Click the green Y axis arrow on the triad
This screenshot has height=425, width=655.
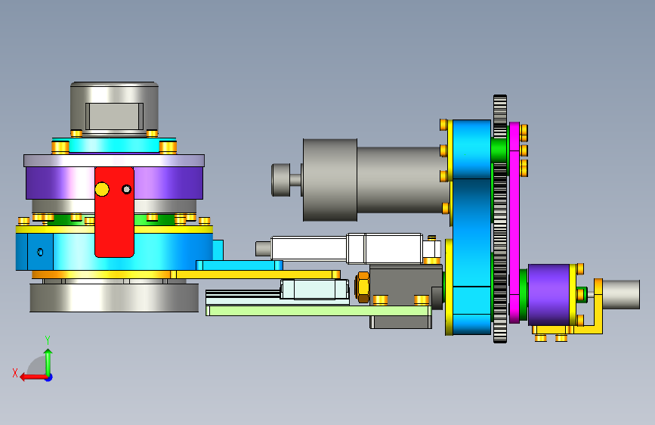click(48, 361)
